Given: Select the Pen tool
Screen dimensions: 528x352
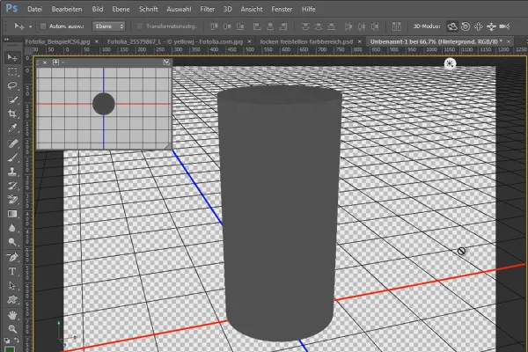Looking at the screenshot, I should 12,257.
